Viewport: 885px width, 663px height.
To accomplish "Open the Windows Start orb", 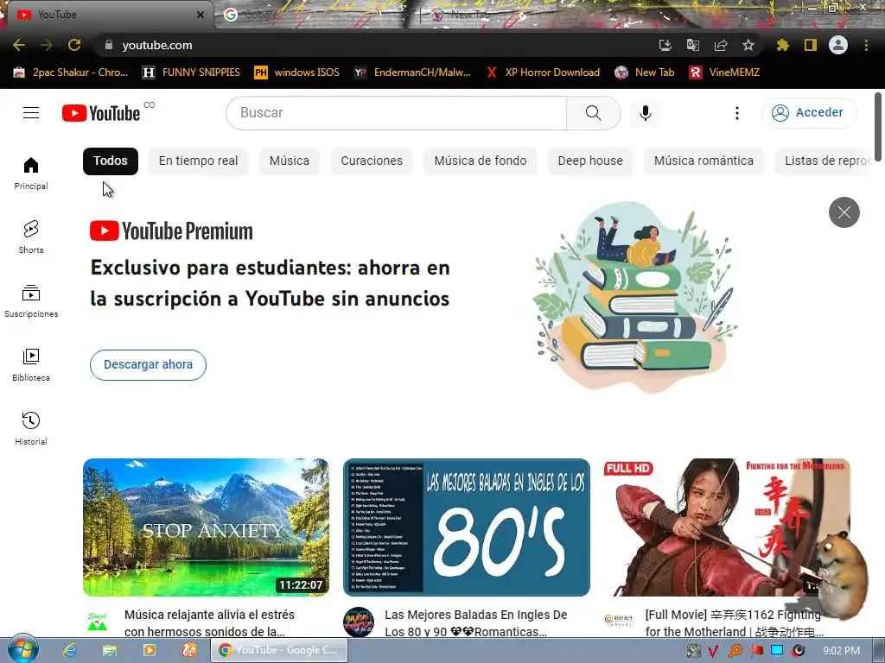I will tap(23, 650).
